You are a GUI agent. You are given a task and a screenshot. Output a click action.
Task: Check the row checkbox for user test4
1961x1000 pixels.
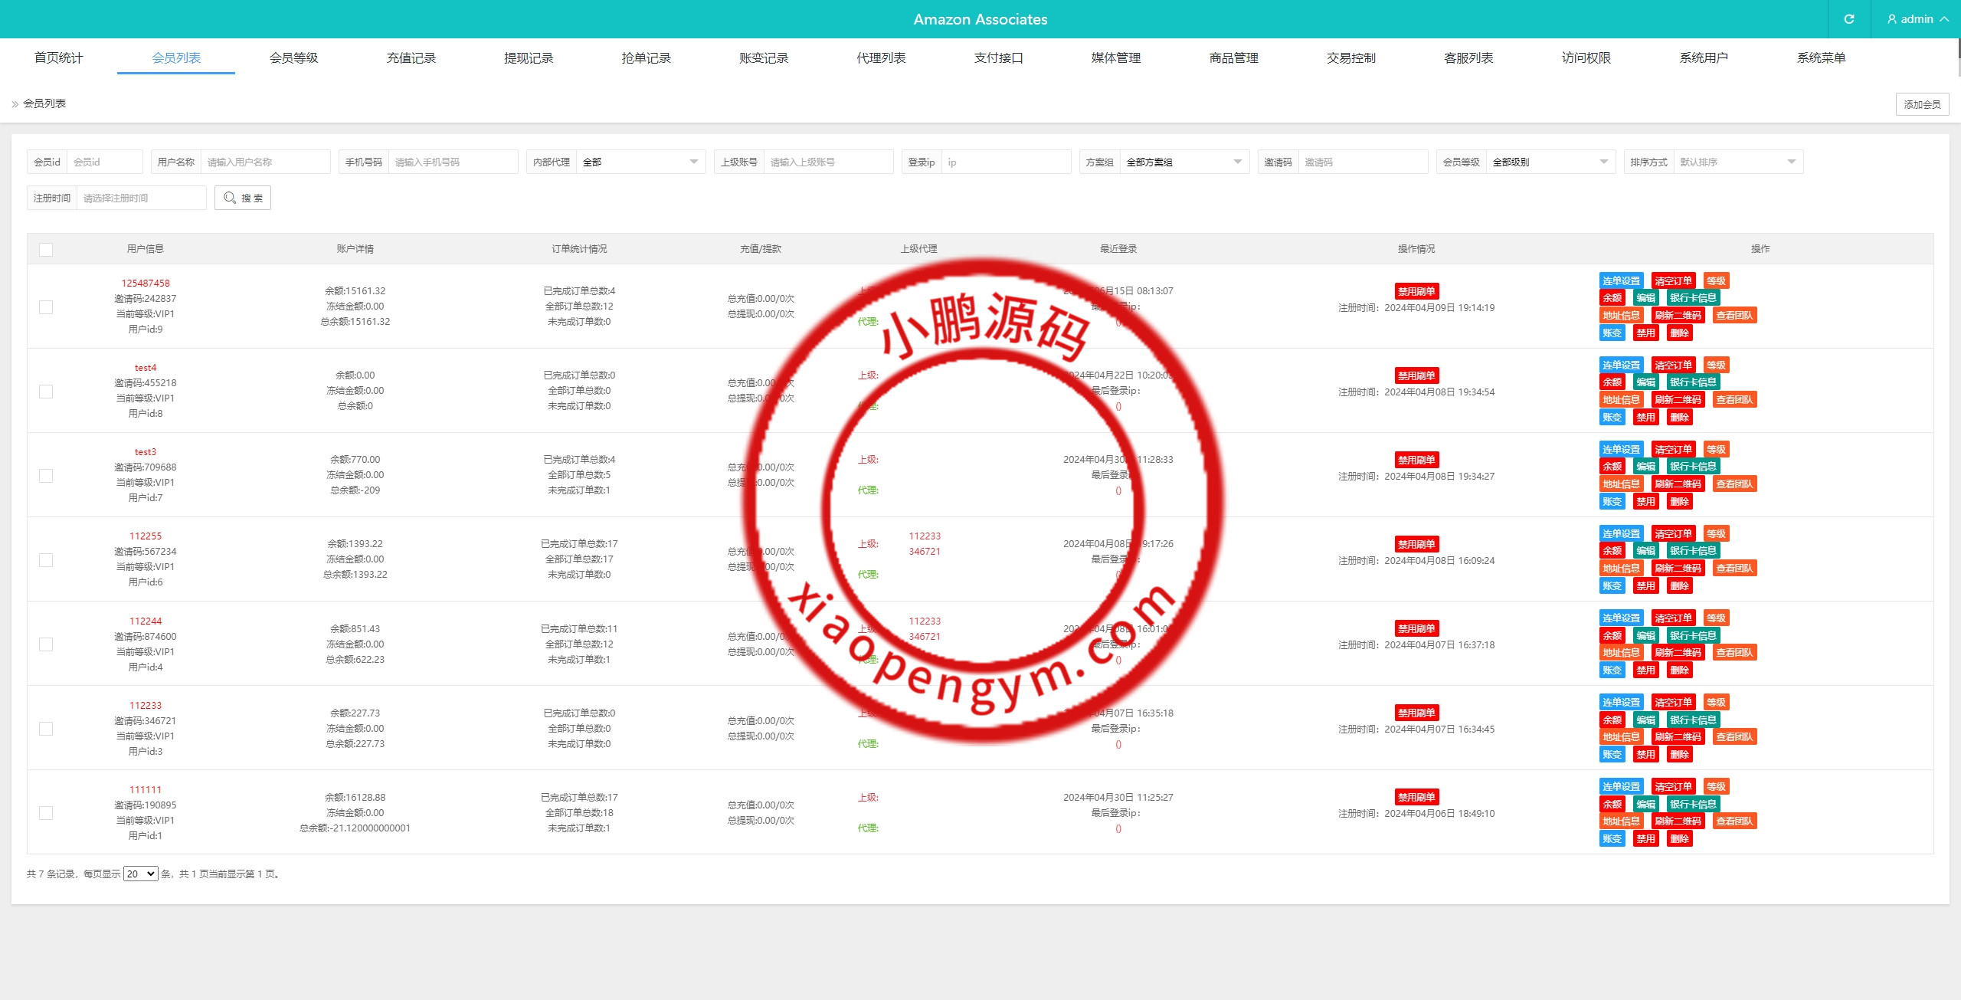46,391
